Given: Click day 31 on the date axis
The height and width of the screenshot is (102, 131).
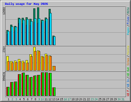Looking at the screenshot, I should (x=123, y=99).
